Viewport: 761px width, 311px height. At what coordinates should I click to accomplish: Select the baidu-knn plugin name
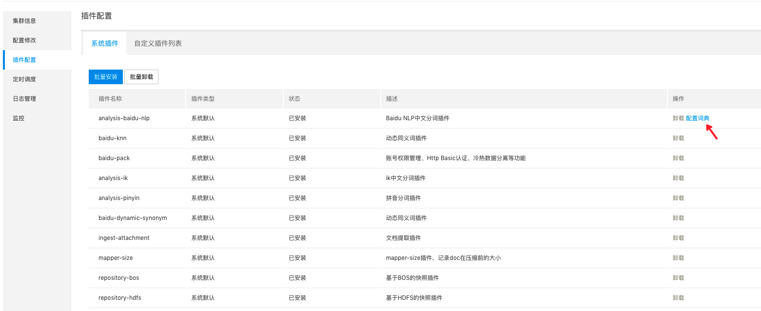click(x=112, y=138)
